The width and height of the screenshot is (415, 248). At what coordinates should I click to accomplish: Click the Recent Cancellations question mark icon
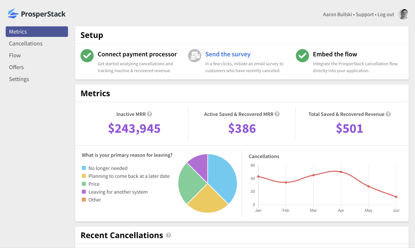169,235
